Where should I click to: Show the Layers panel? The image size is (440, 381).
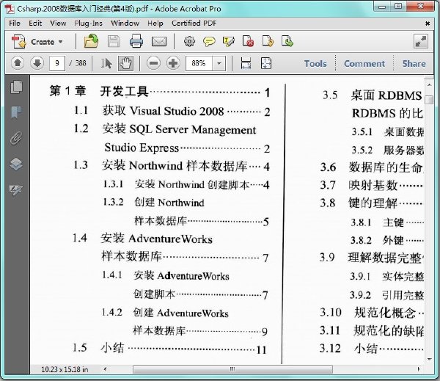click(x=16, y=164)
